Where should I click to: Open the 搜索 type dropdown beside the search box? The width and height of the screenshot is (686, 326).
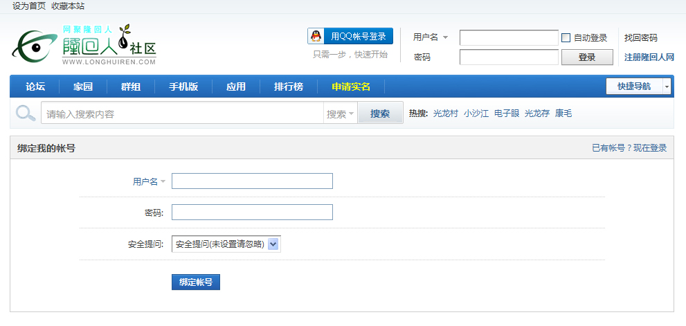coord(341,114)
